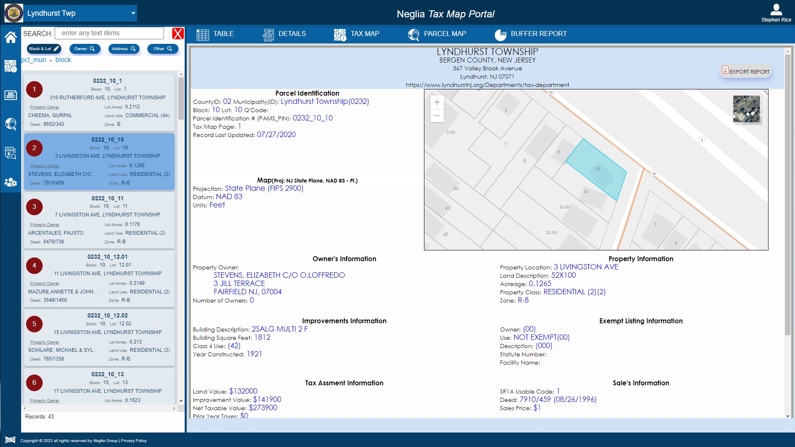The image size is (795, 447).
Task: Choose the Address search filter button
Action: pos(123,49)
